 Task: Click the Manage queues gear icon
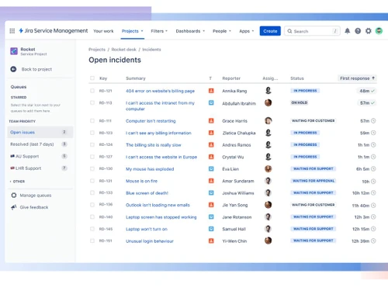pos(14,196)
